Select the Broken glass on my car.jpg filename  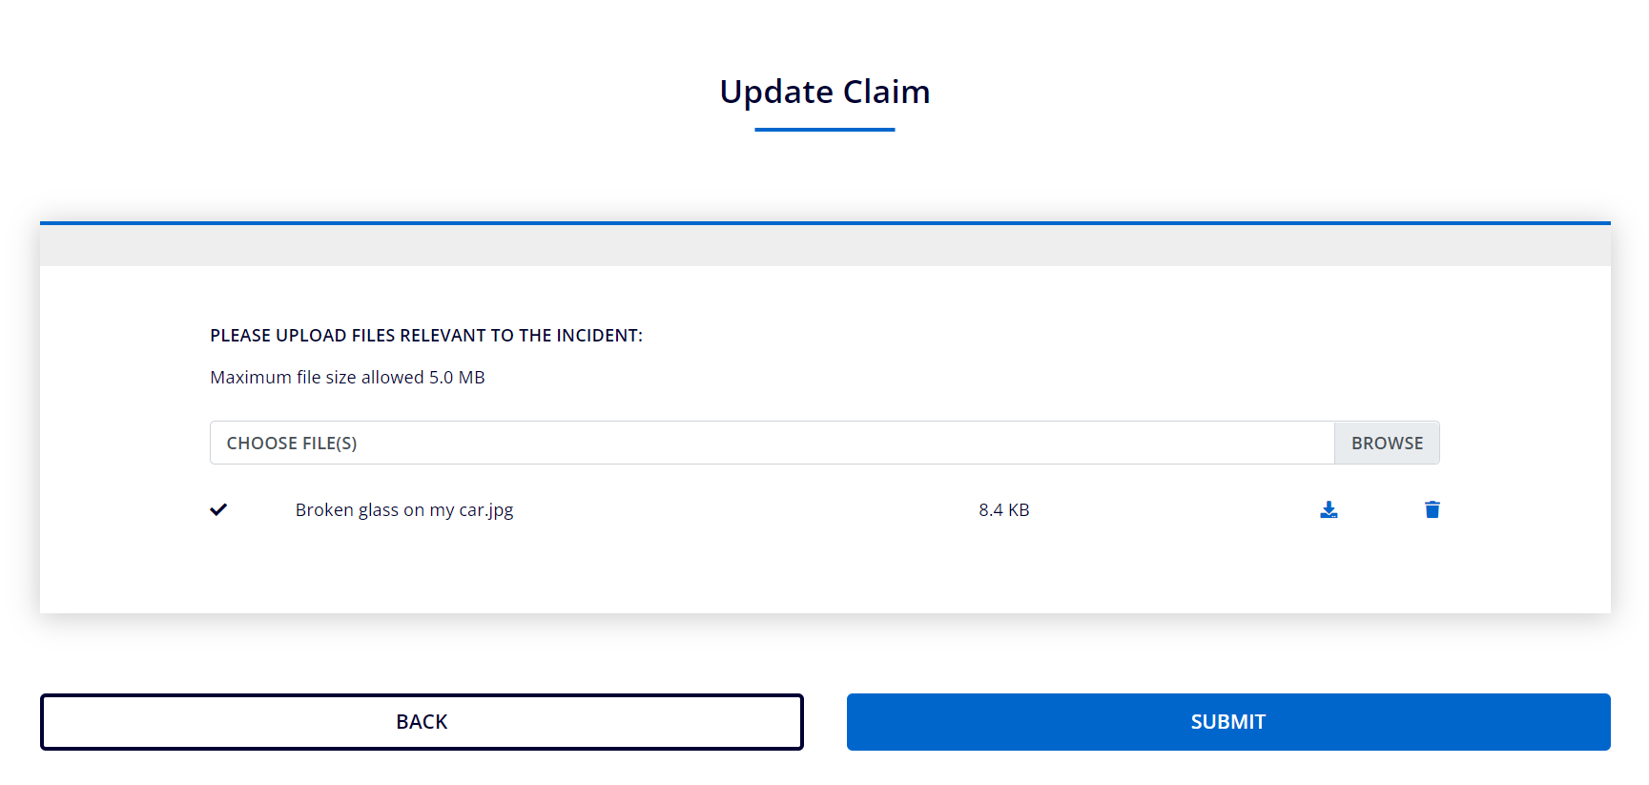click(403, 510)
